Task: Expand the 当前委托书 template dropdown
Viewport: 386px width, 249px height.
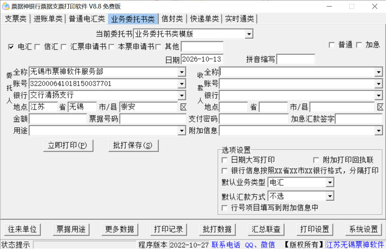Action: pos(249,34)
